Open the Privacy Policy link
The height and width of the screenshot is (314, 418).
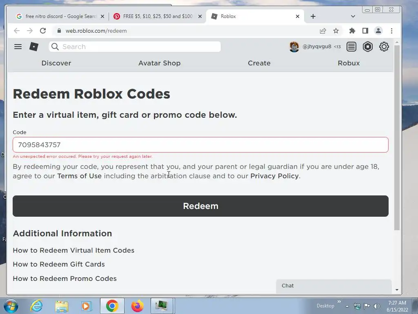274,176
